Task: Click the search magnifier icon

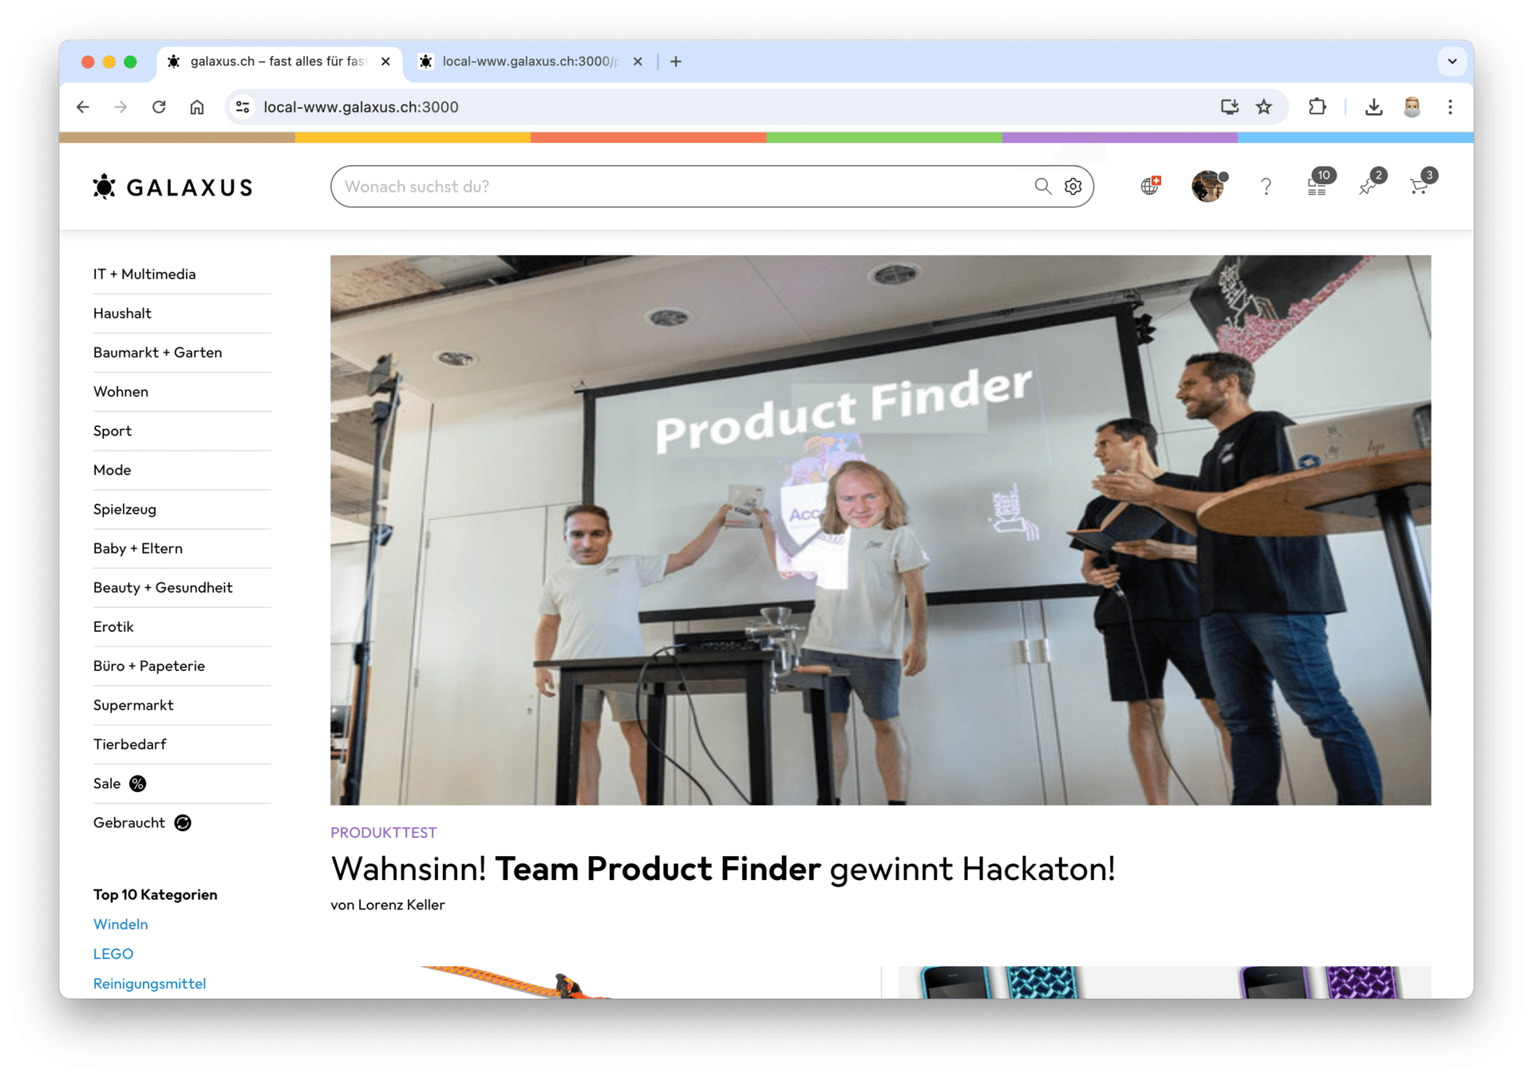Action: pyautogui.click(x=1042, y=186)
